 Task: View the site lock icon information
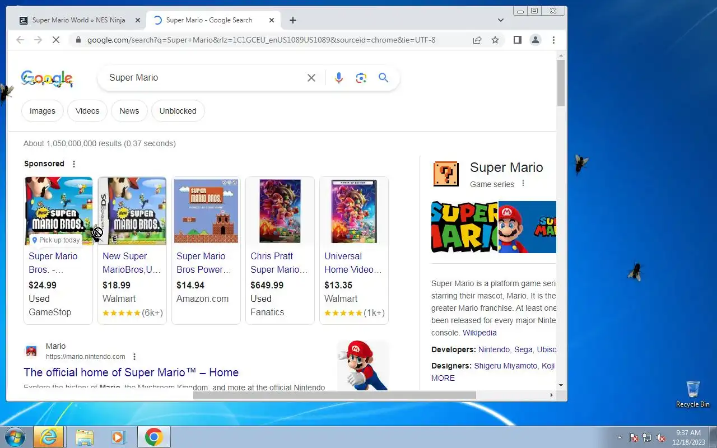(x=78, y=40)
